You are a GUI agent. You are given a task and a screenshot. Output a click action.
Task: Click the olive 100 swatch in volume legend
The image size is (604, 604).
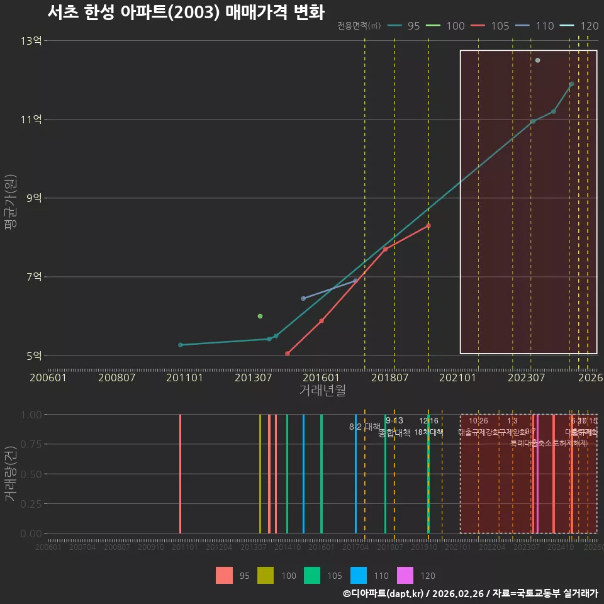[266, 576]
